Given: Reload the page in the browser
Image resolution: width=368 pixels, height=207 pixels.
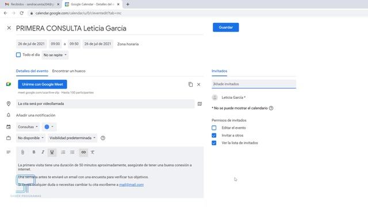Looking at the screenshot, I should click(22, 13).
